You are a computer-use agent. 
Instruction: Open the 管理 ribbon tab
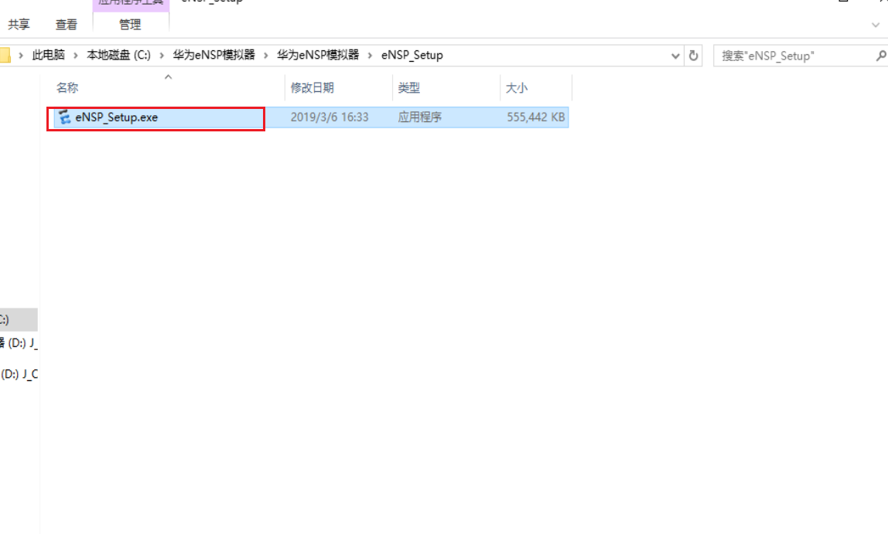[x=130, y=24]
